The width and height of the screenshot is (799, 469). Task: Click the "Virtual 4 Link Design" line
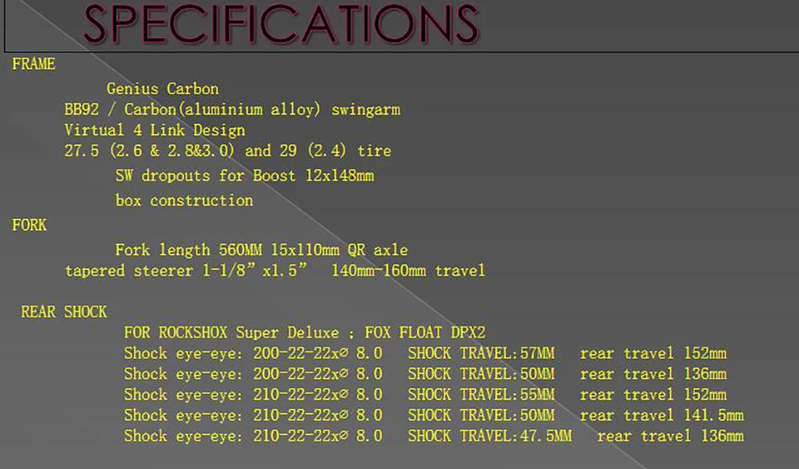click(155, 130)
